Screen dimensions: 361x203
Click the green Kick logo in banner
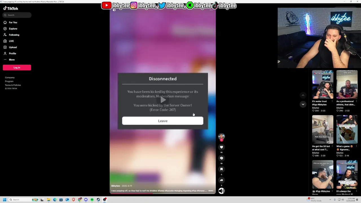pos(190,5)
